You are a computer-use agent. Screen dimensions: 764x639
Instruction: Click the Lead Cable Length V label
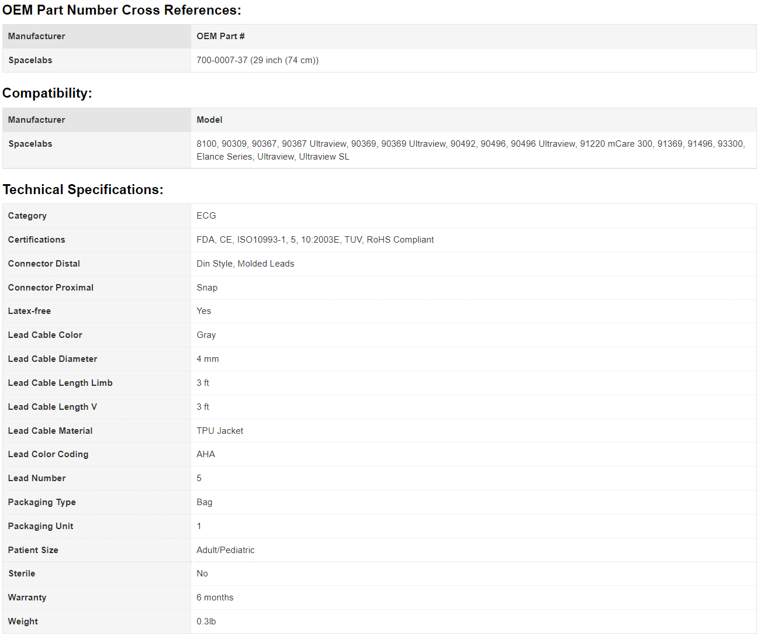(53, 407)
